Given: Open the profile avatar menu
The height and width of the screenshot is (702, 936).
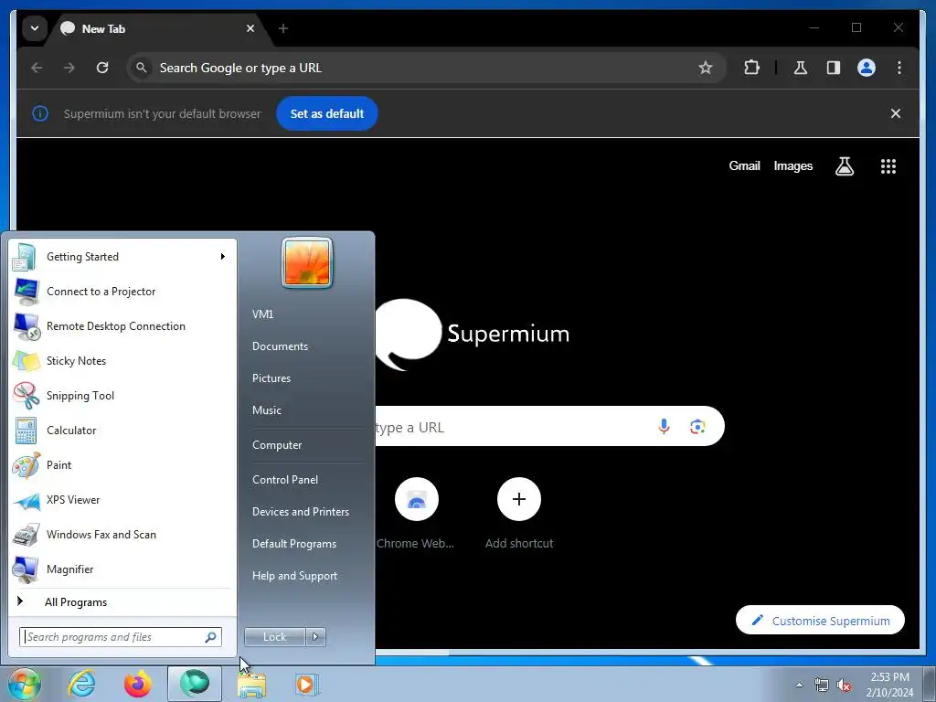Looking at the screenshot, I should (867, 68).
